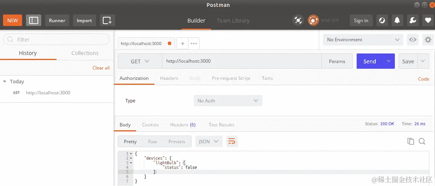Collapse the lightBulb fold arrow
Image resolution: width=435 pixels, height=186 pixels.
(x=131, y=163)
